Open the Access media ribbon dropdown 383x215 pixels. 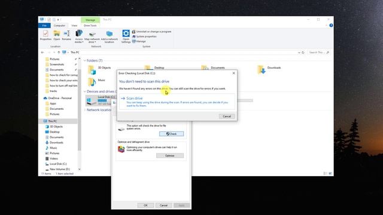79,36
